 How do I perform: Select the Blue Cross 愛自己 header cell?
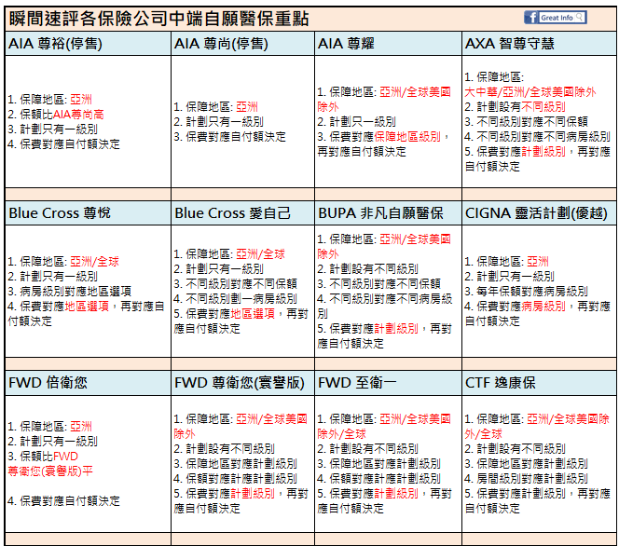pos(242,213)
